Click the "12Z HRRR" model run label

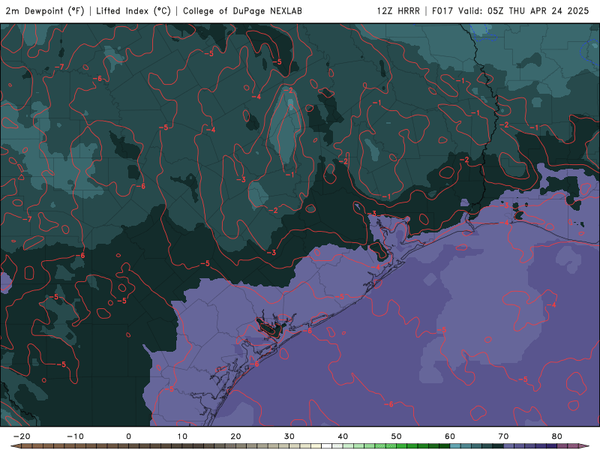point(398,11)
